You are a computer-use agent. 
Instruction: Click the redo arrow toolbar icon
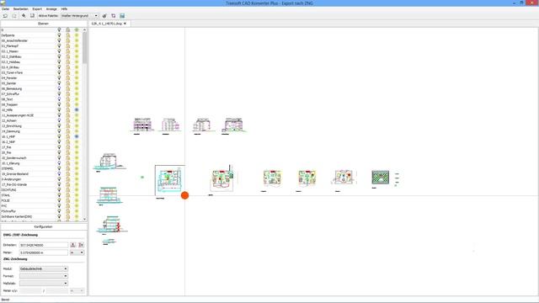(14, 16)
